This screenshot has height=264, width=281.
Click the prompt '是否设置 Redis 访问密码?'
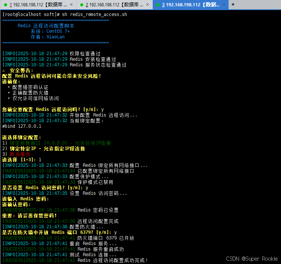pos(33,188)
